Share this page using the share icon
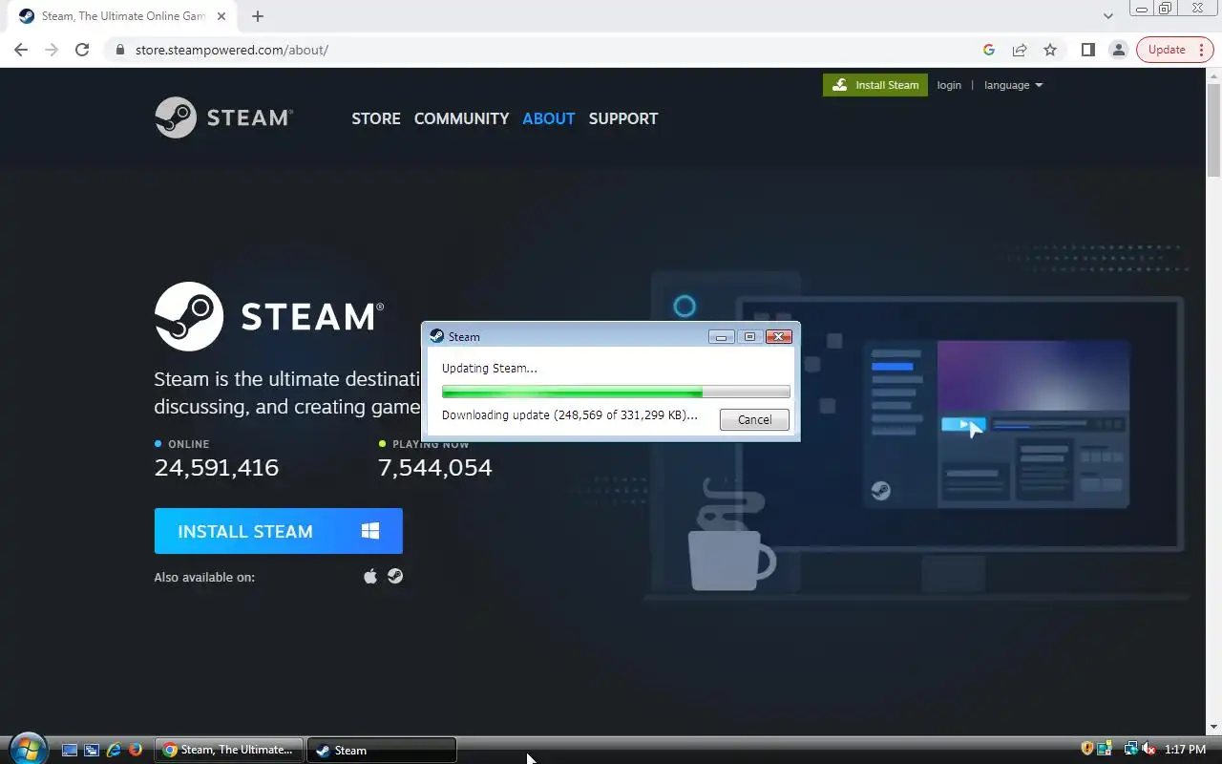 [1020, 50]
